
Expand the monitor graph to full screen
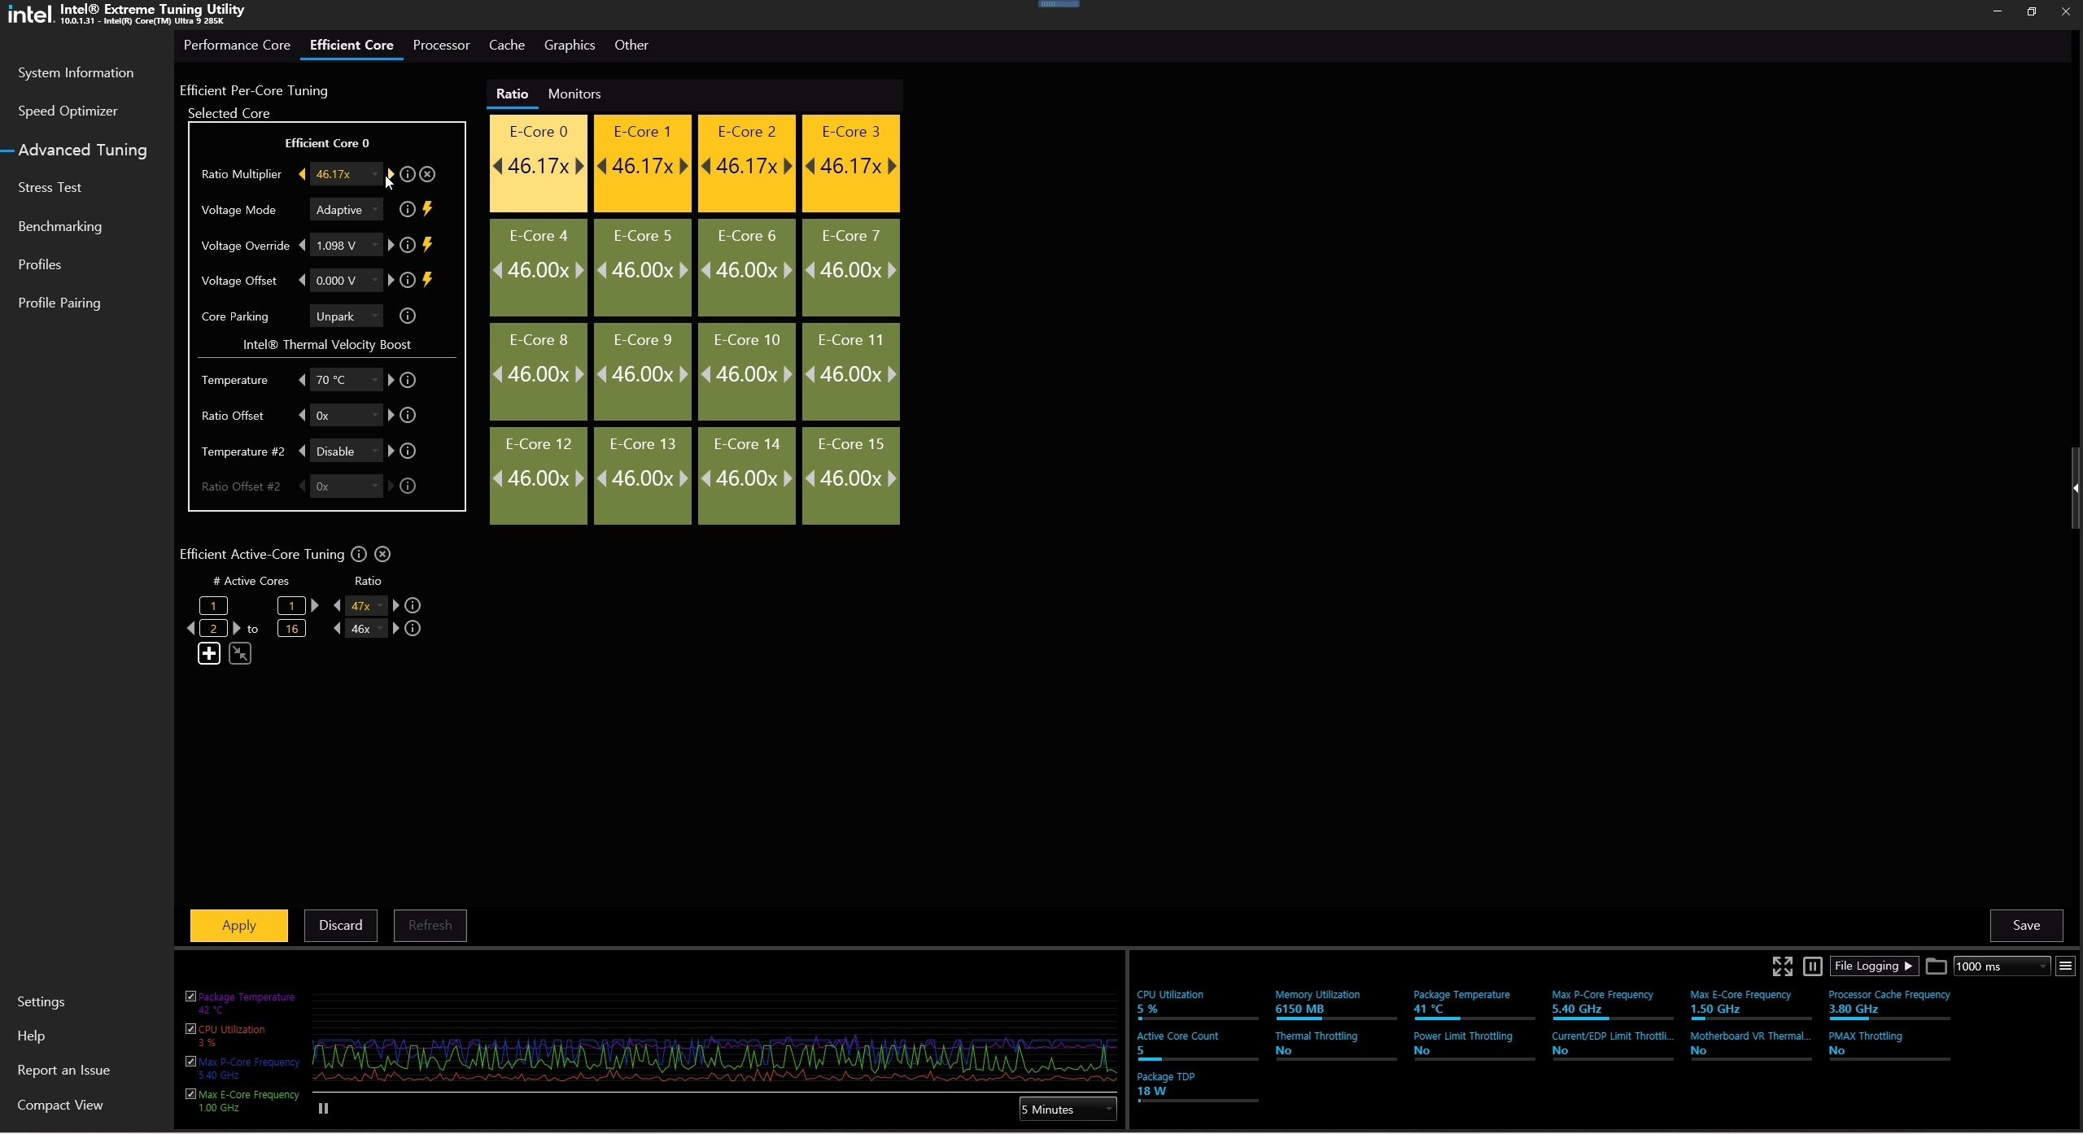tap(1782, 966)
